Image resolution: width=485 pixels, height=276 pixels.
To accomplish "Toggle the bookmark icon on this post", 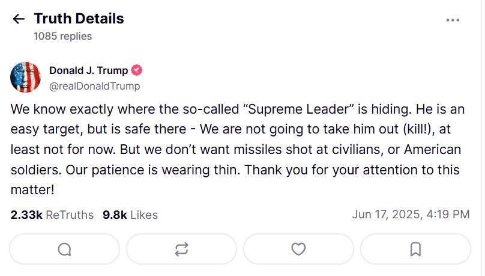I will point(415,249).
